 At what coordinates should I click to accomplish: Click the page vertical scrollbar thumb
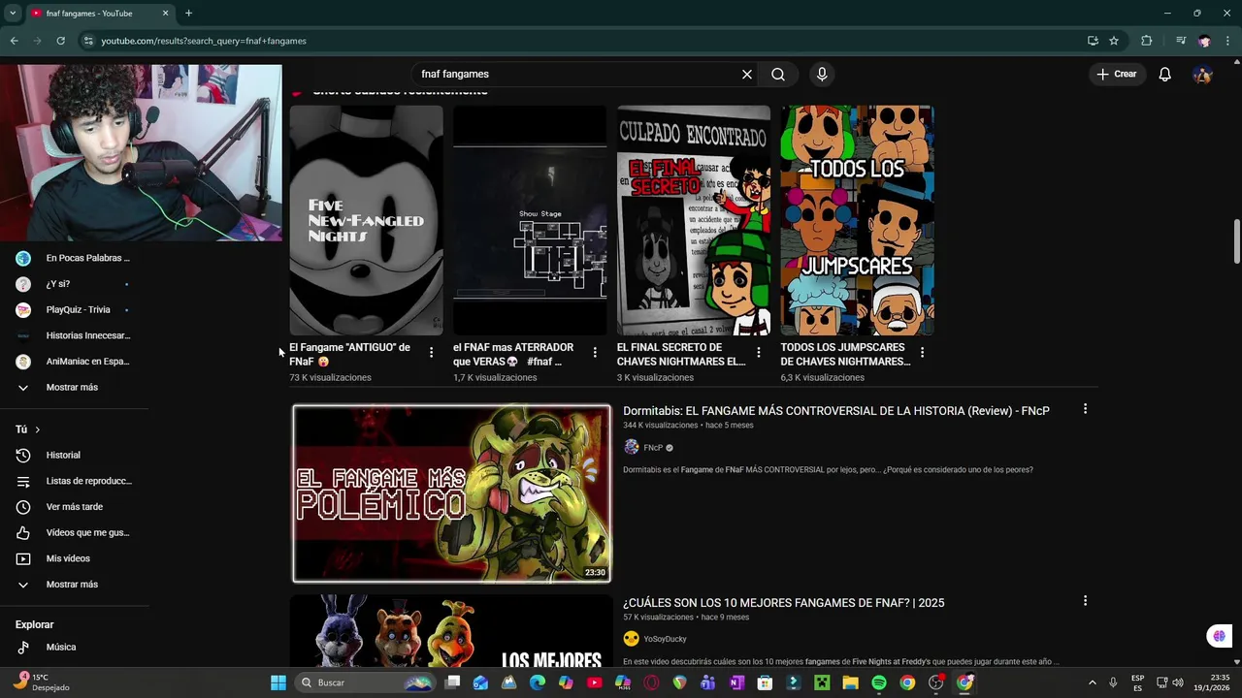pos(1236,241)
